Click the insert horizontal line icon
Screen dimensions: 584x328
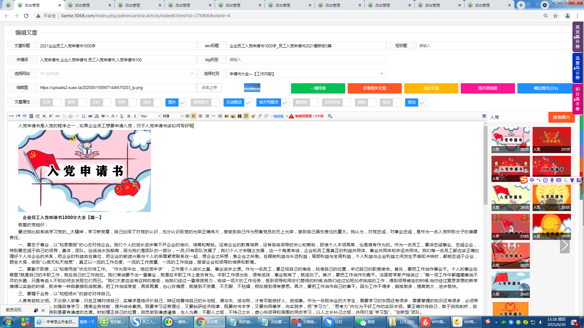coord(213,116)
